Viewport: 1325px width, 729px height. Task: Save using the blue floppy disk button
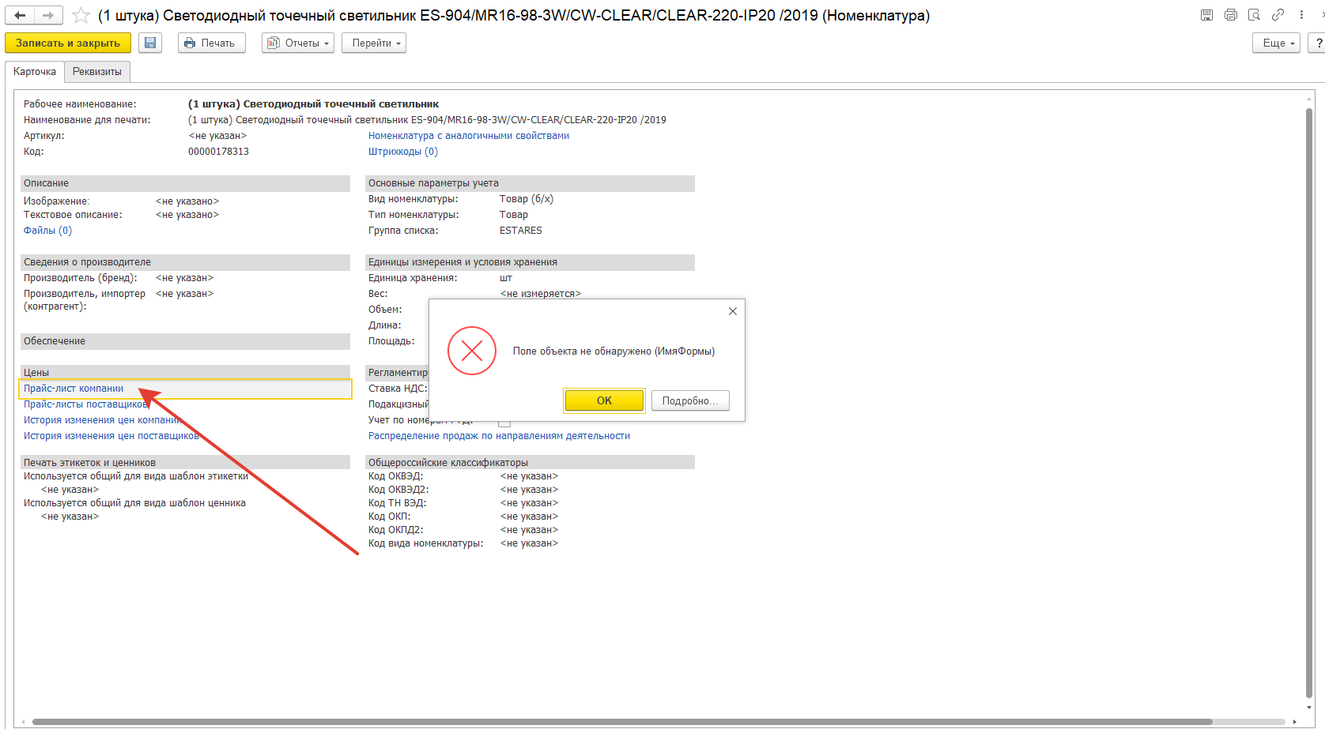(150, 43)
